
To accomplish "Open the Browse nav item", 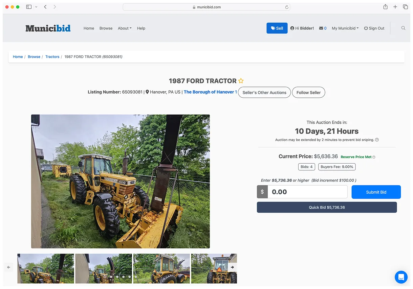I will tap(106, 28).
